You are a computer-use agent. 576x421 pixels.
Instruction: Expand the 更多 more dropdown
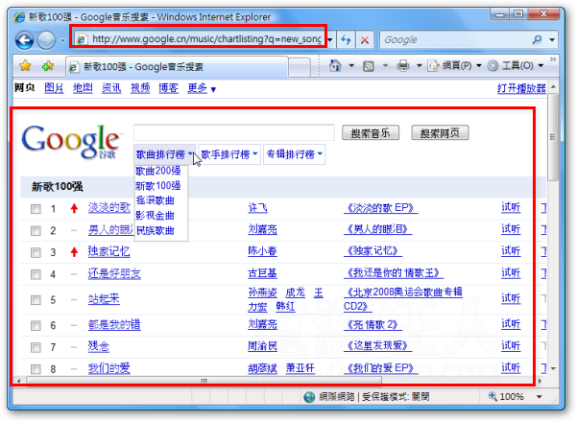pyautogui.click(x=202, y=88)
